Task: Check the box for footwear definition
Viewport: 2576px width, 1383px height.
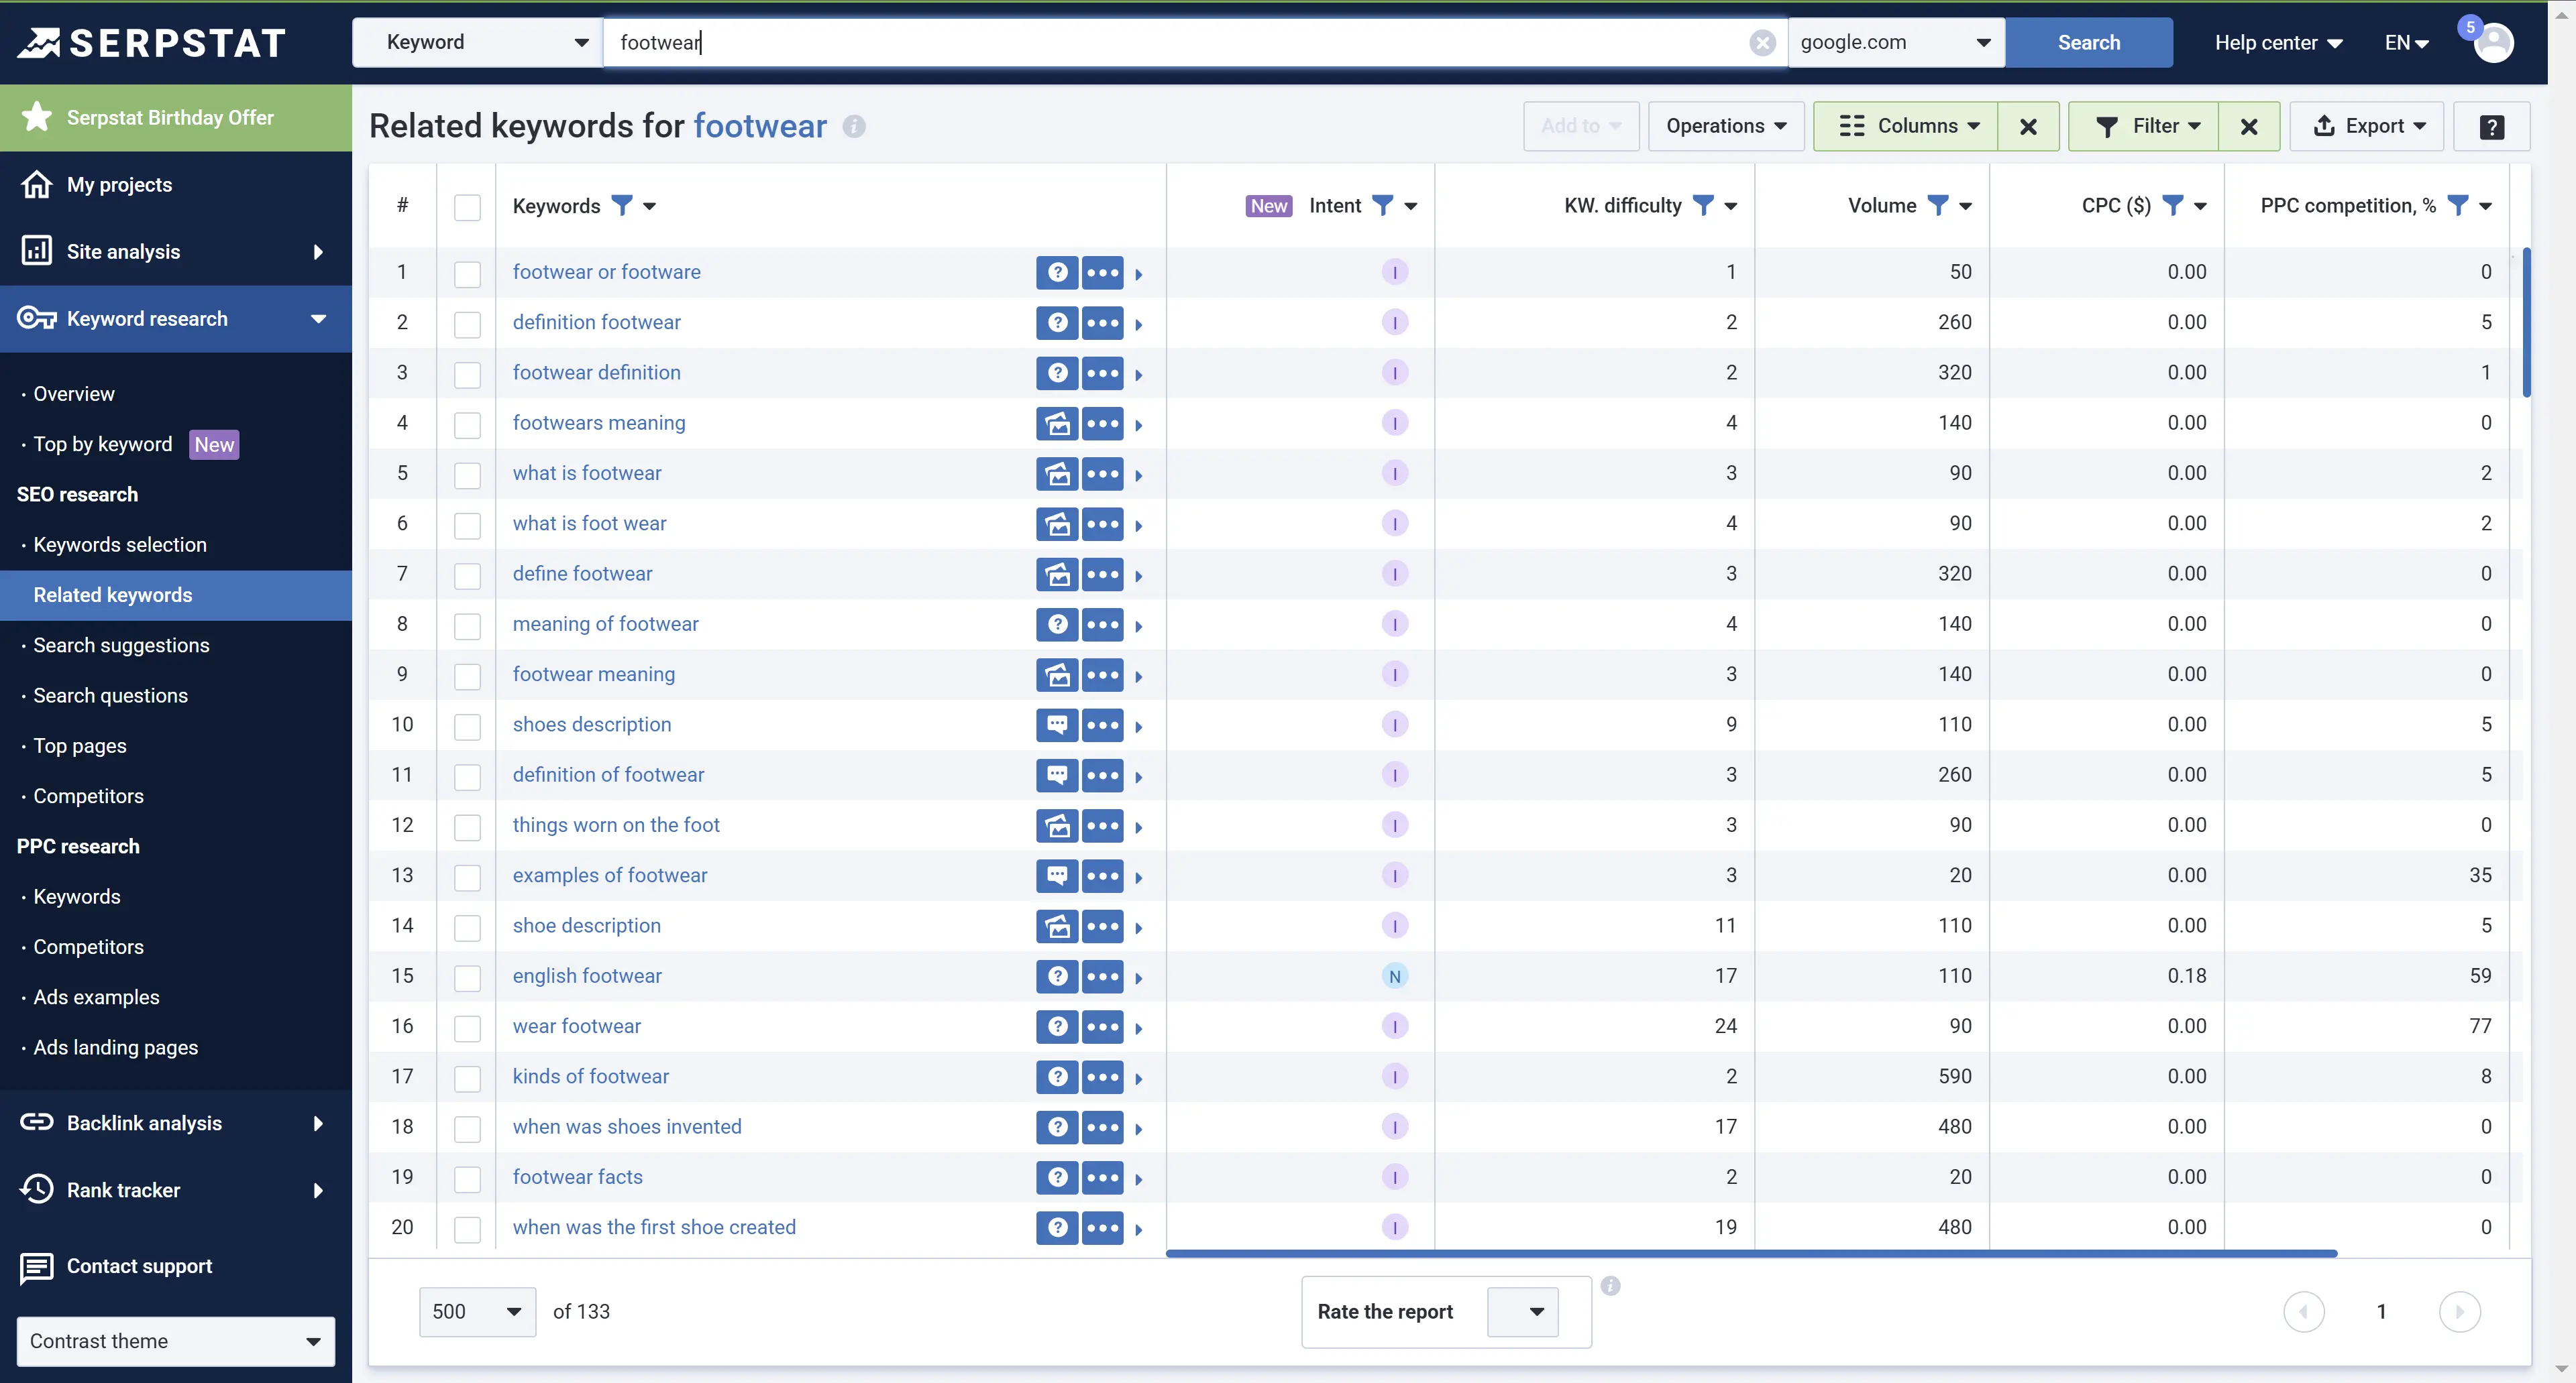Action: point(467,375)
